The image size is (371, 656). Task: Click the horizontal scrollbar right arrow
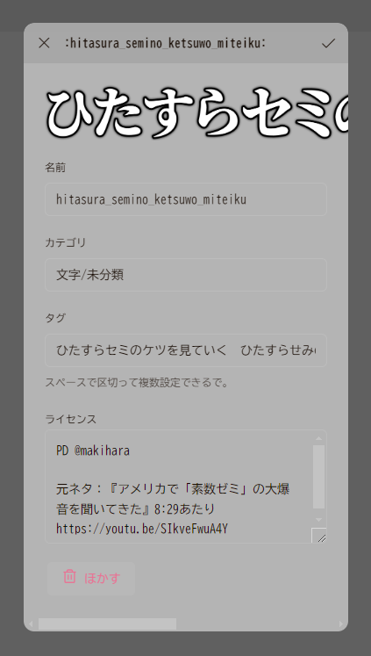[x=340, y=624]
